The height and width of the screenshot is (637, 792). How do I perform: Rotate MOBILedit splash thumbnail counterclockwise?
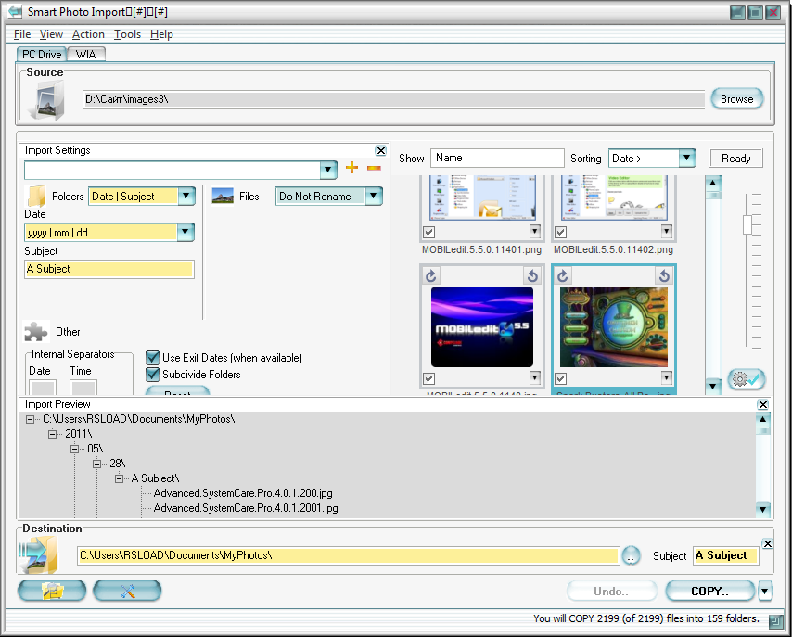coord(532,275)
